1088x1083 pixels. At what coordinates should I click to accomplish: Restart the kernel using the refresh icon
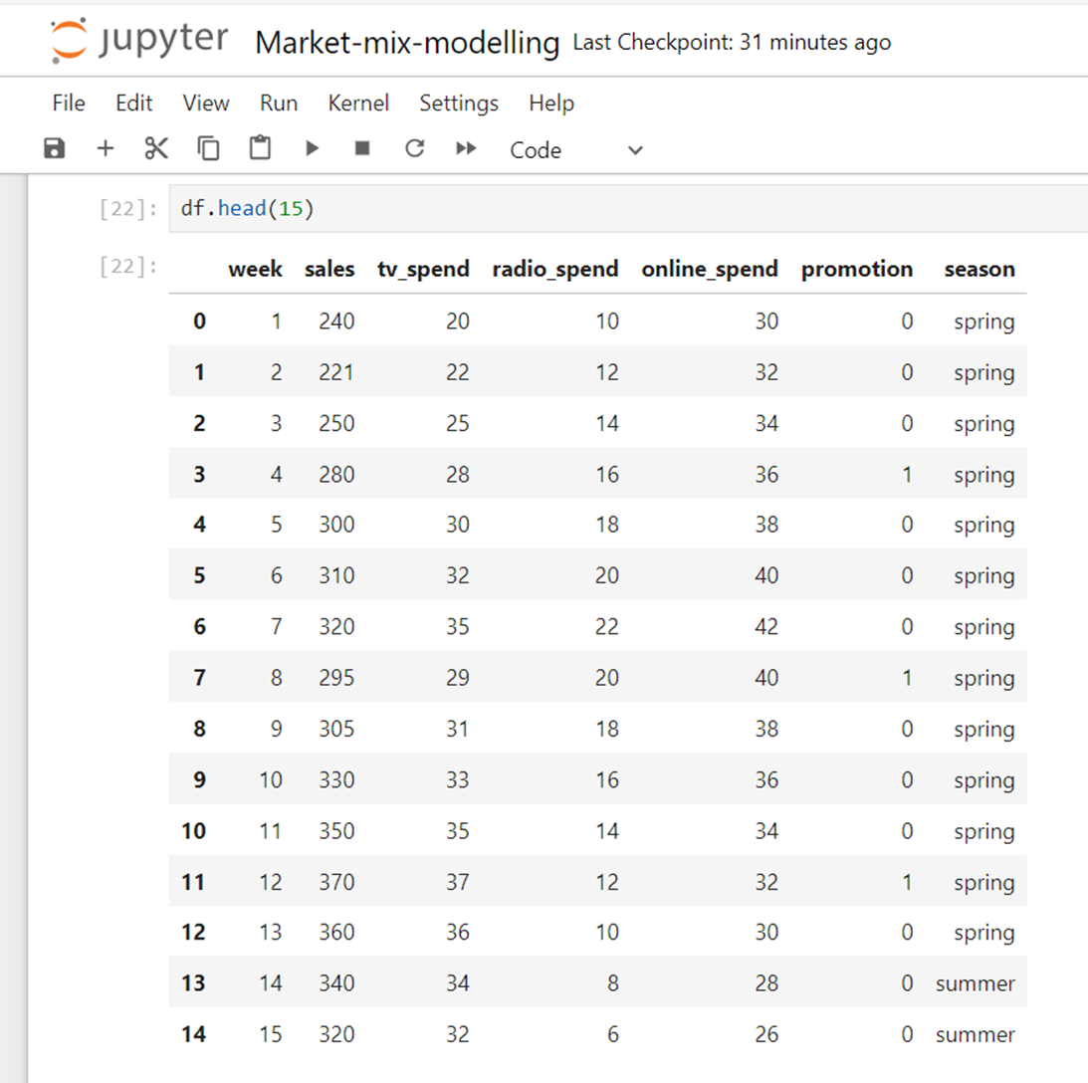tap(414, 147)
